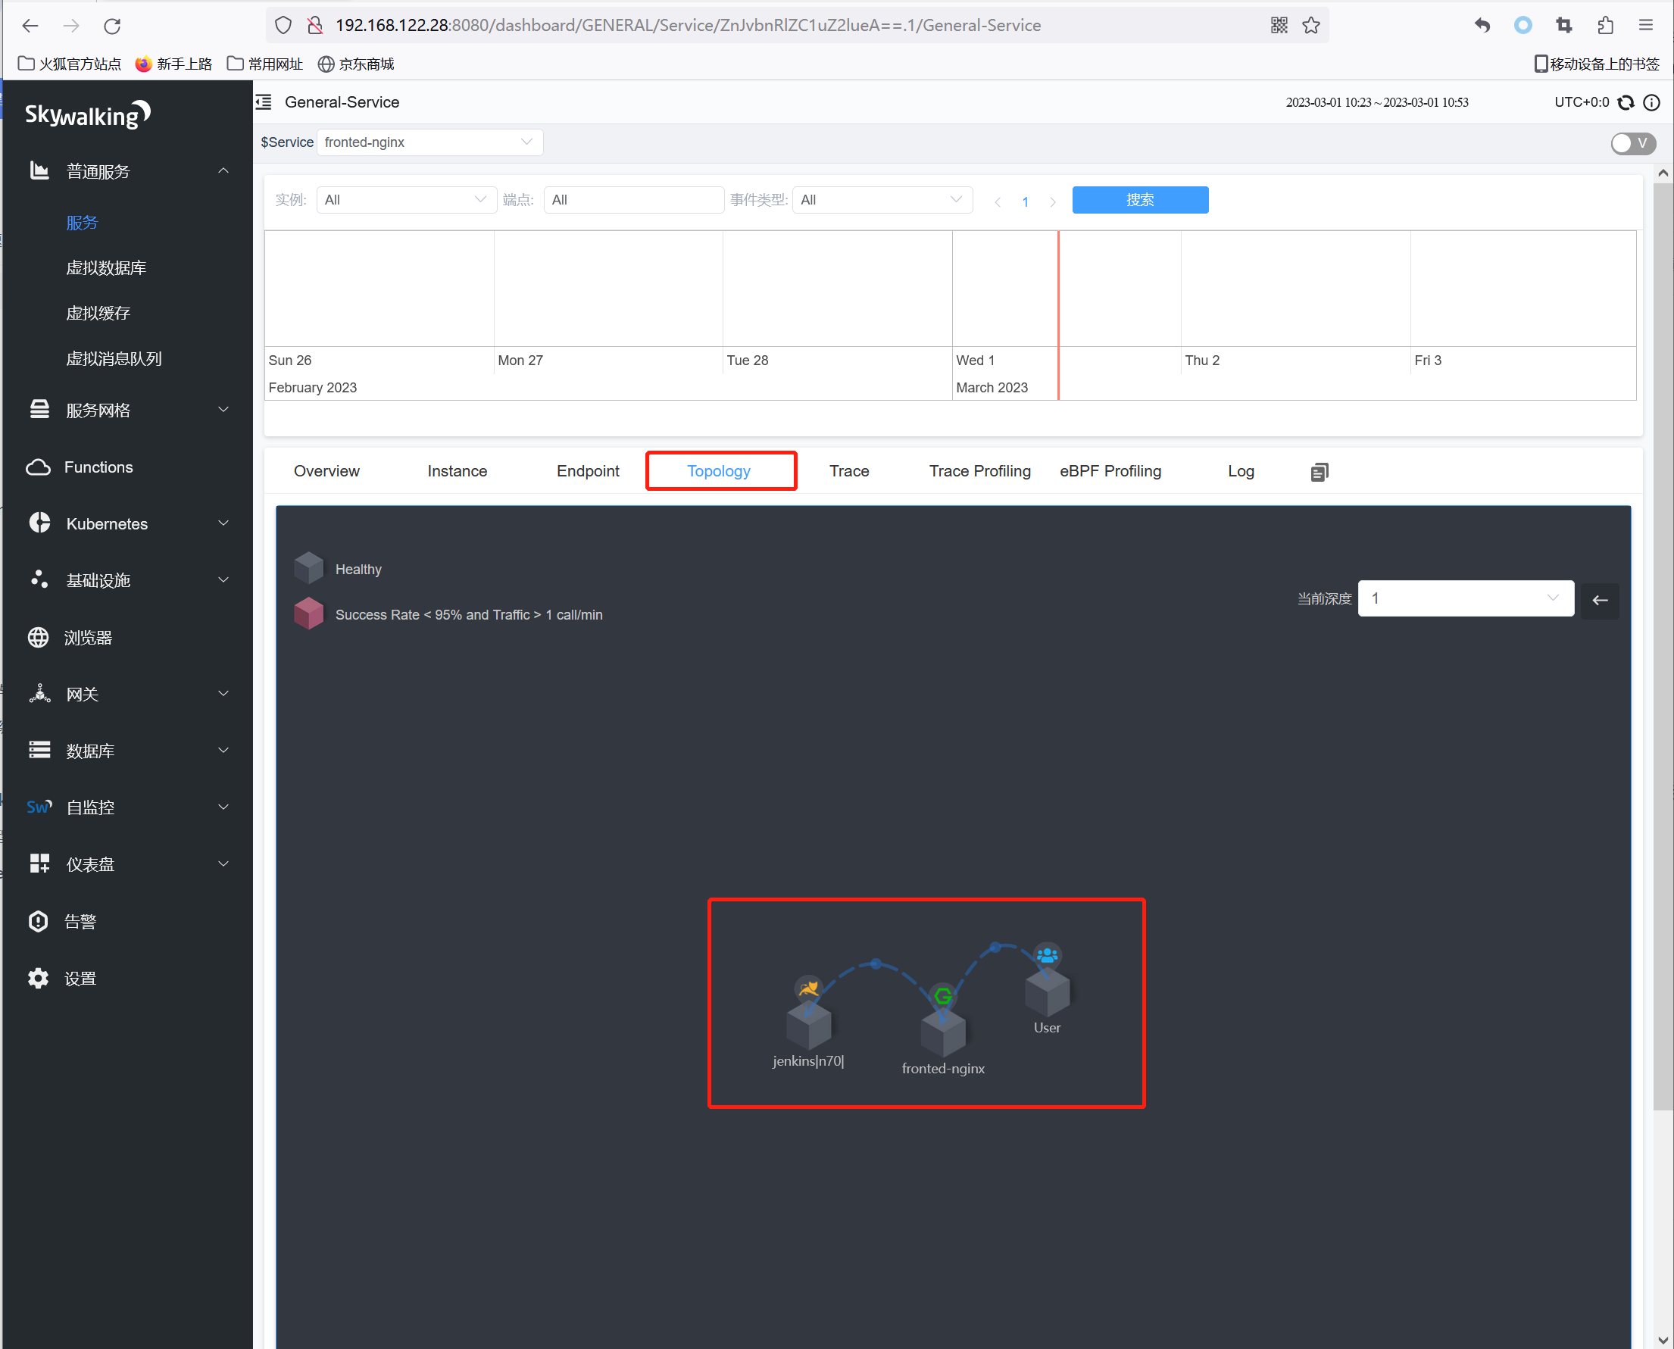Click the 搜索 search button
Image resolution: width=1674 pixels, height=1349 pixels.
pyautogui.click(x=1140, y=200)
